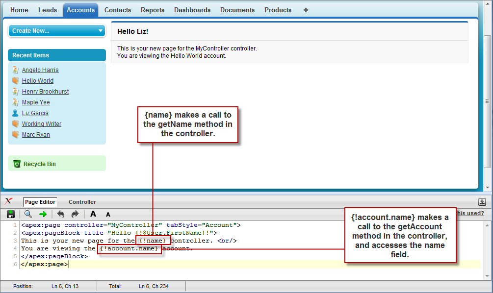Close the page editor using red X icon
Viewport: 493px width, 293px height.
(9, 201)
